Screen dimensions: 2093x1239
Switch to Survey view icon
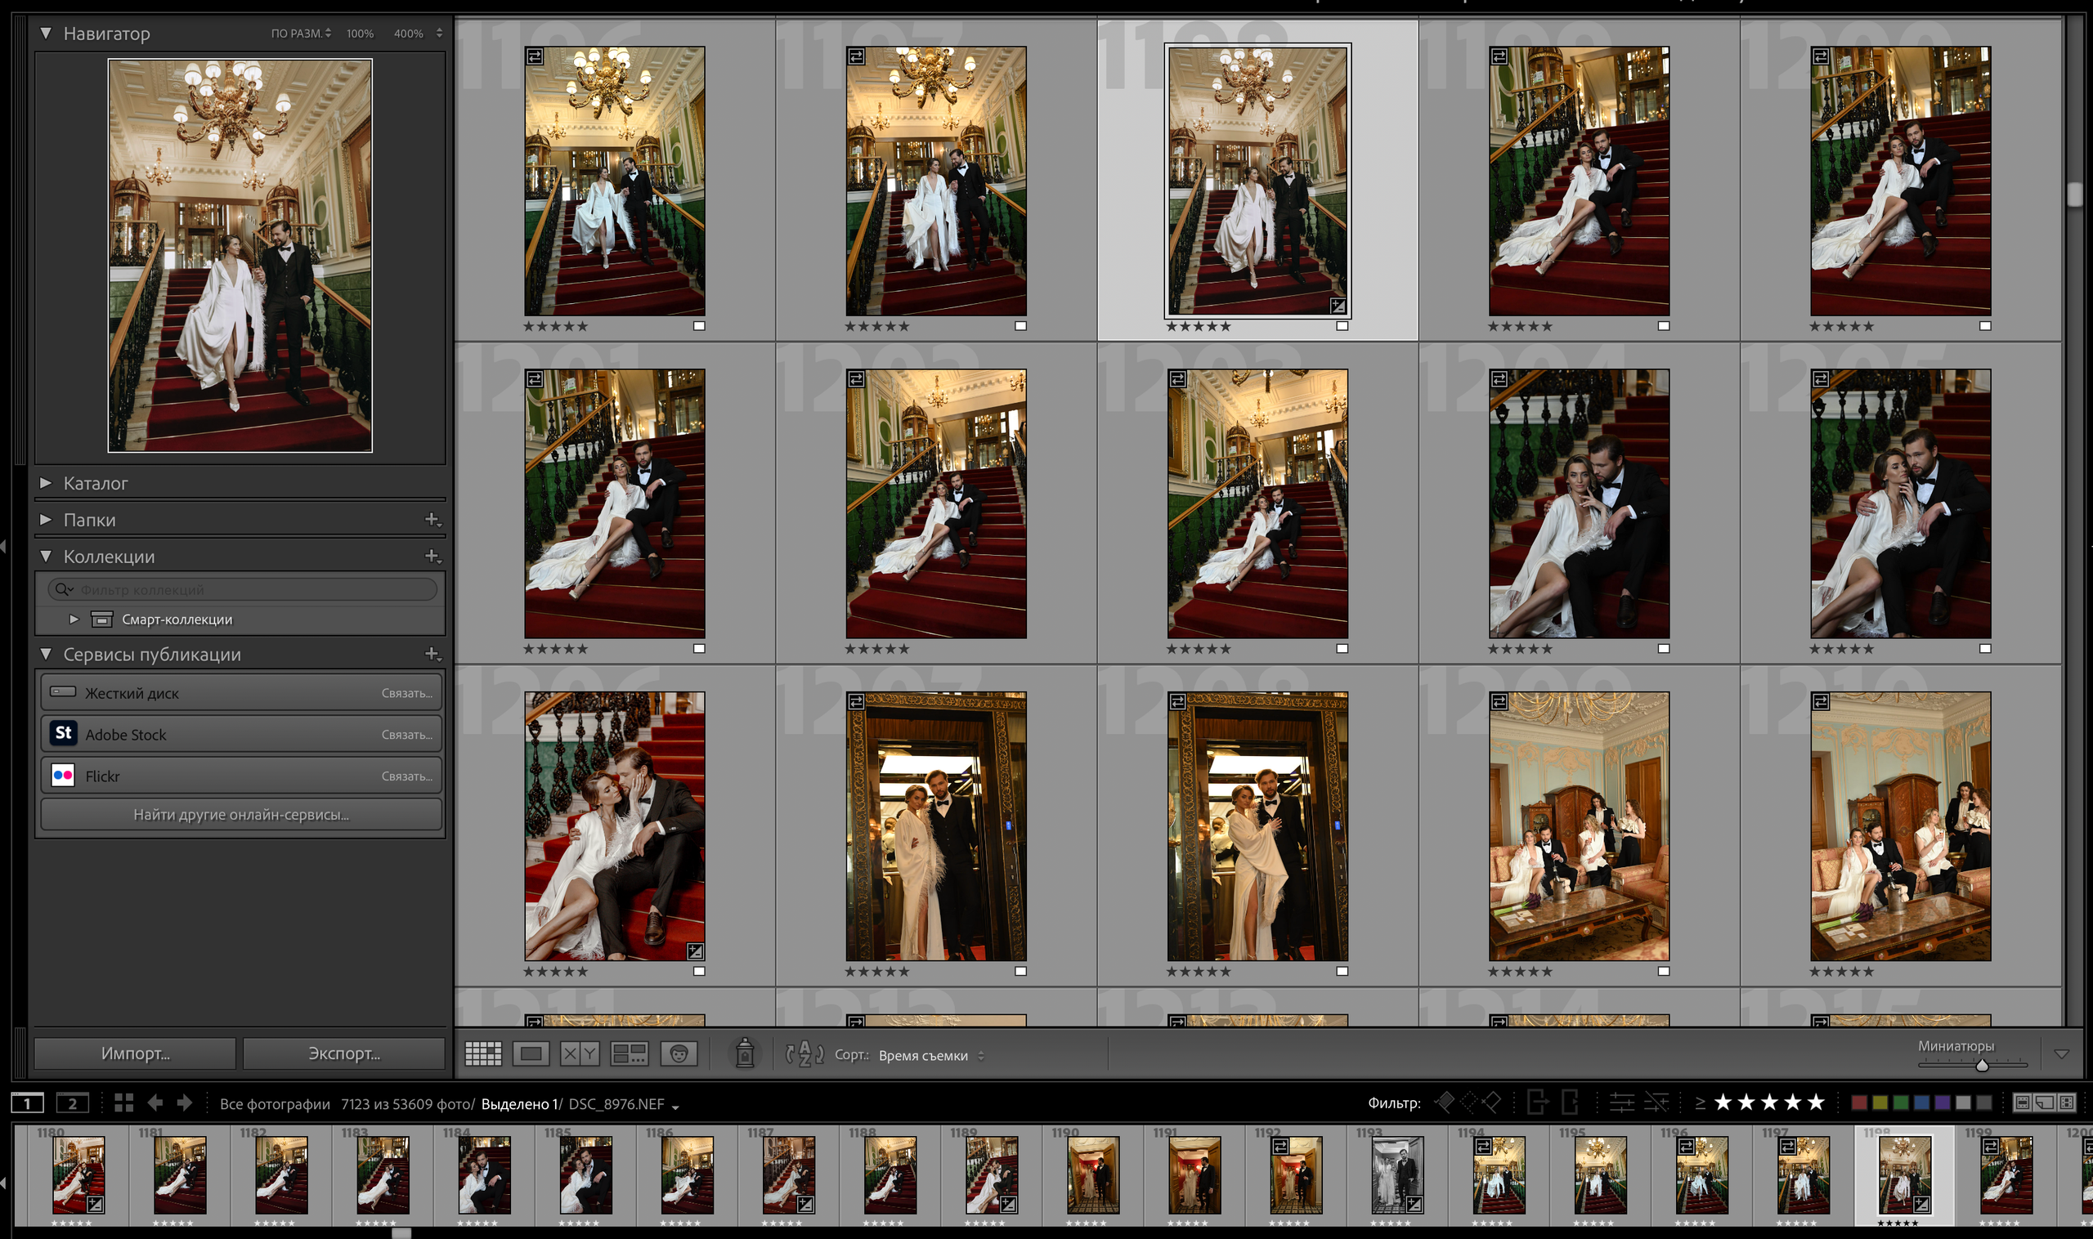(629, 1053)
